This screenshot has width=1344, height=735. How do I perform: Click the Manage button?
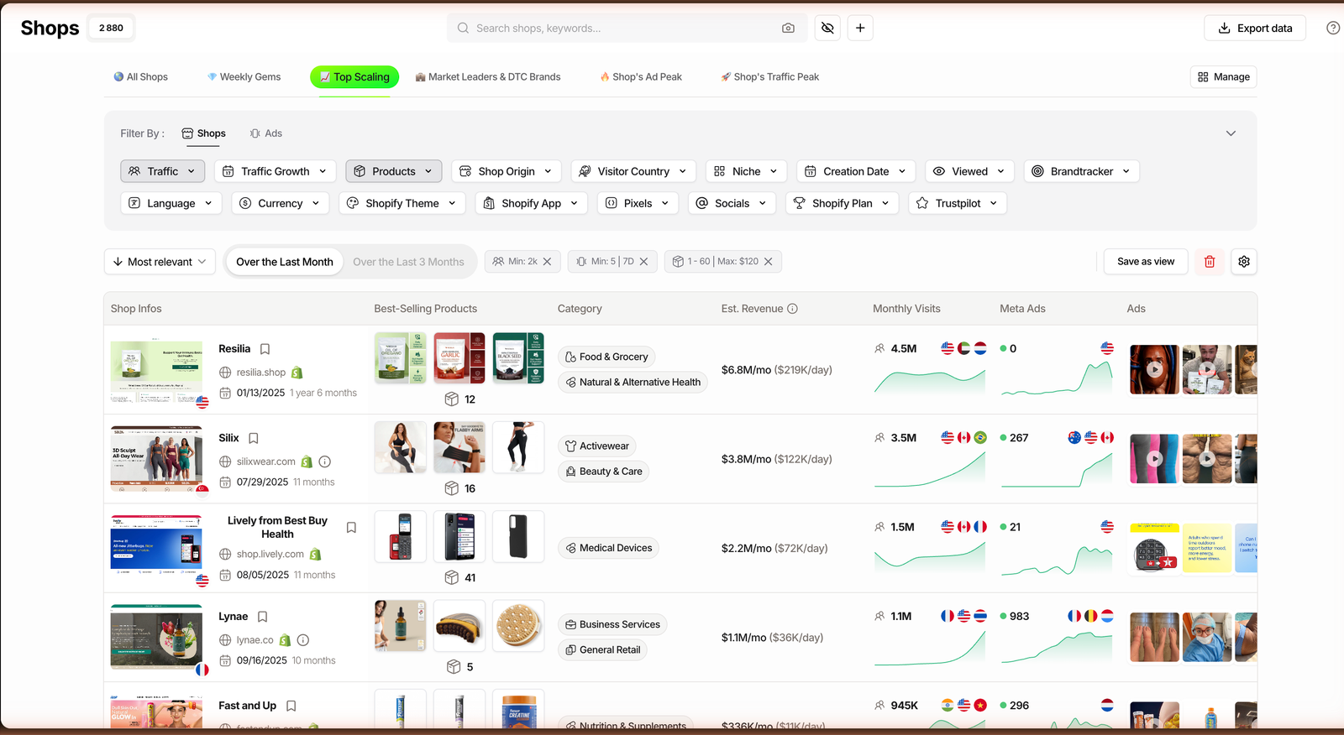(x=1223, y=76)
